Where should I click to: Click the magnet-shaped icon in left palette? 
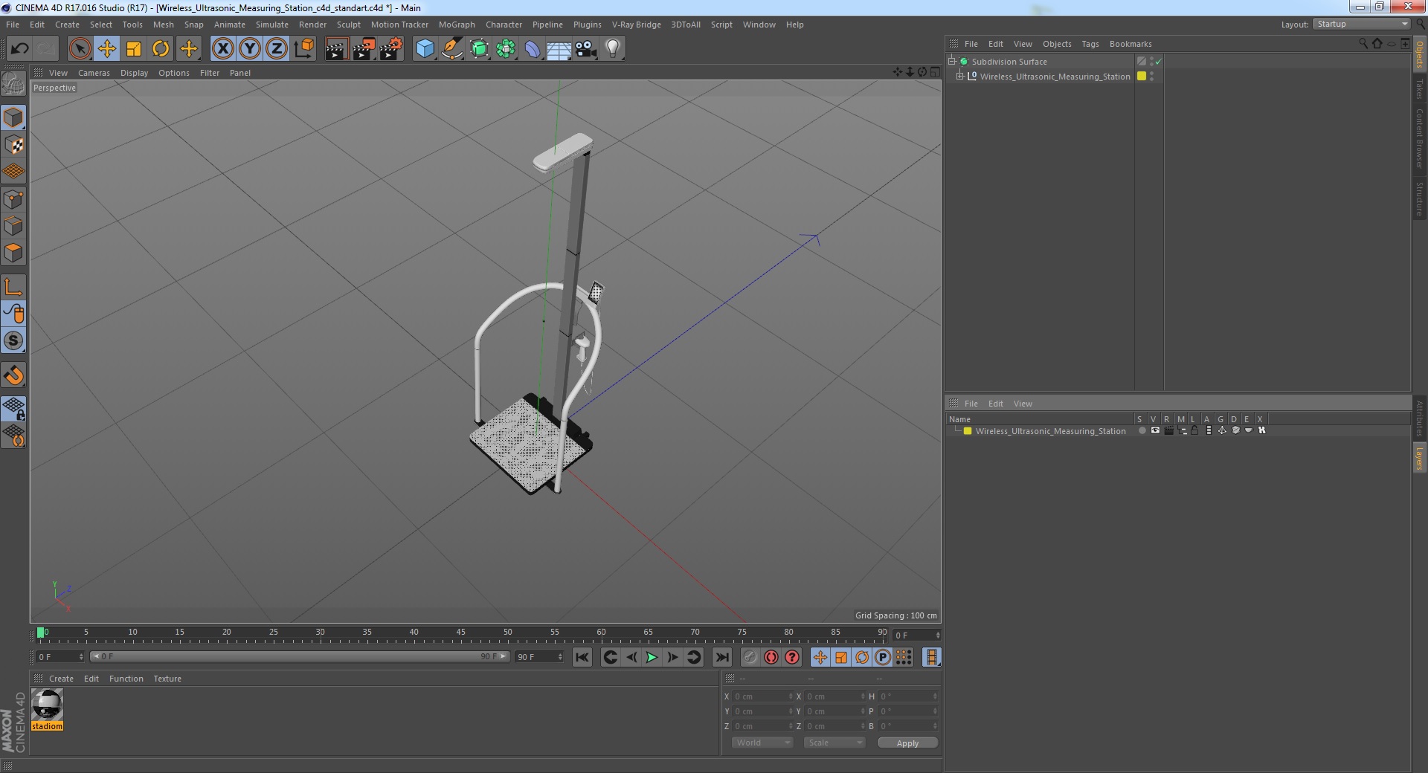click(13, 375)
